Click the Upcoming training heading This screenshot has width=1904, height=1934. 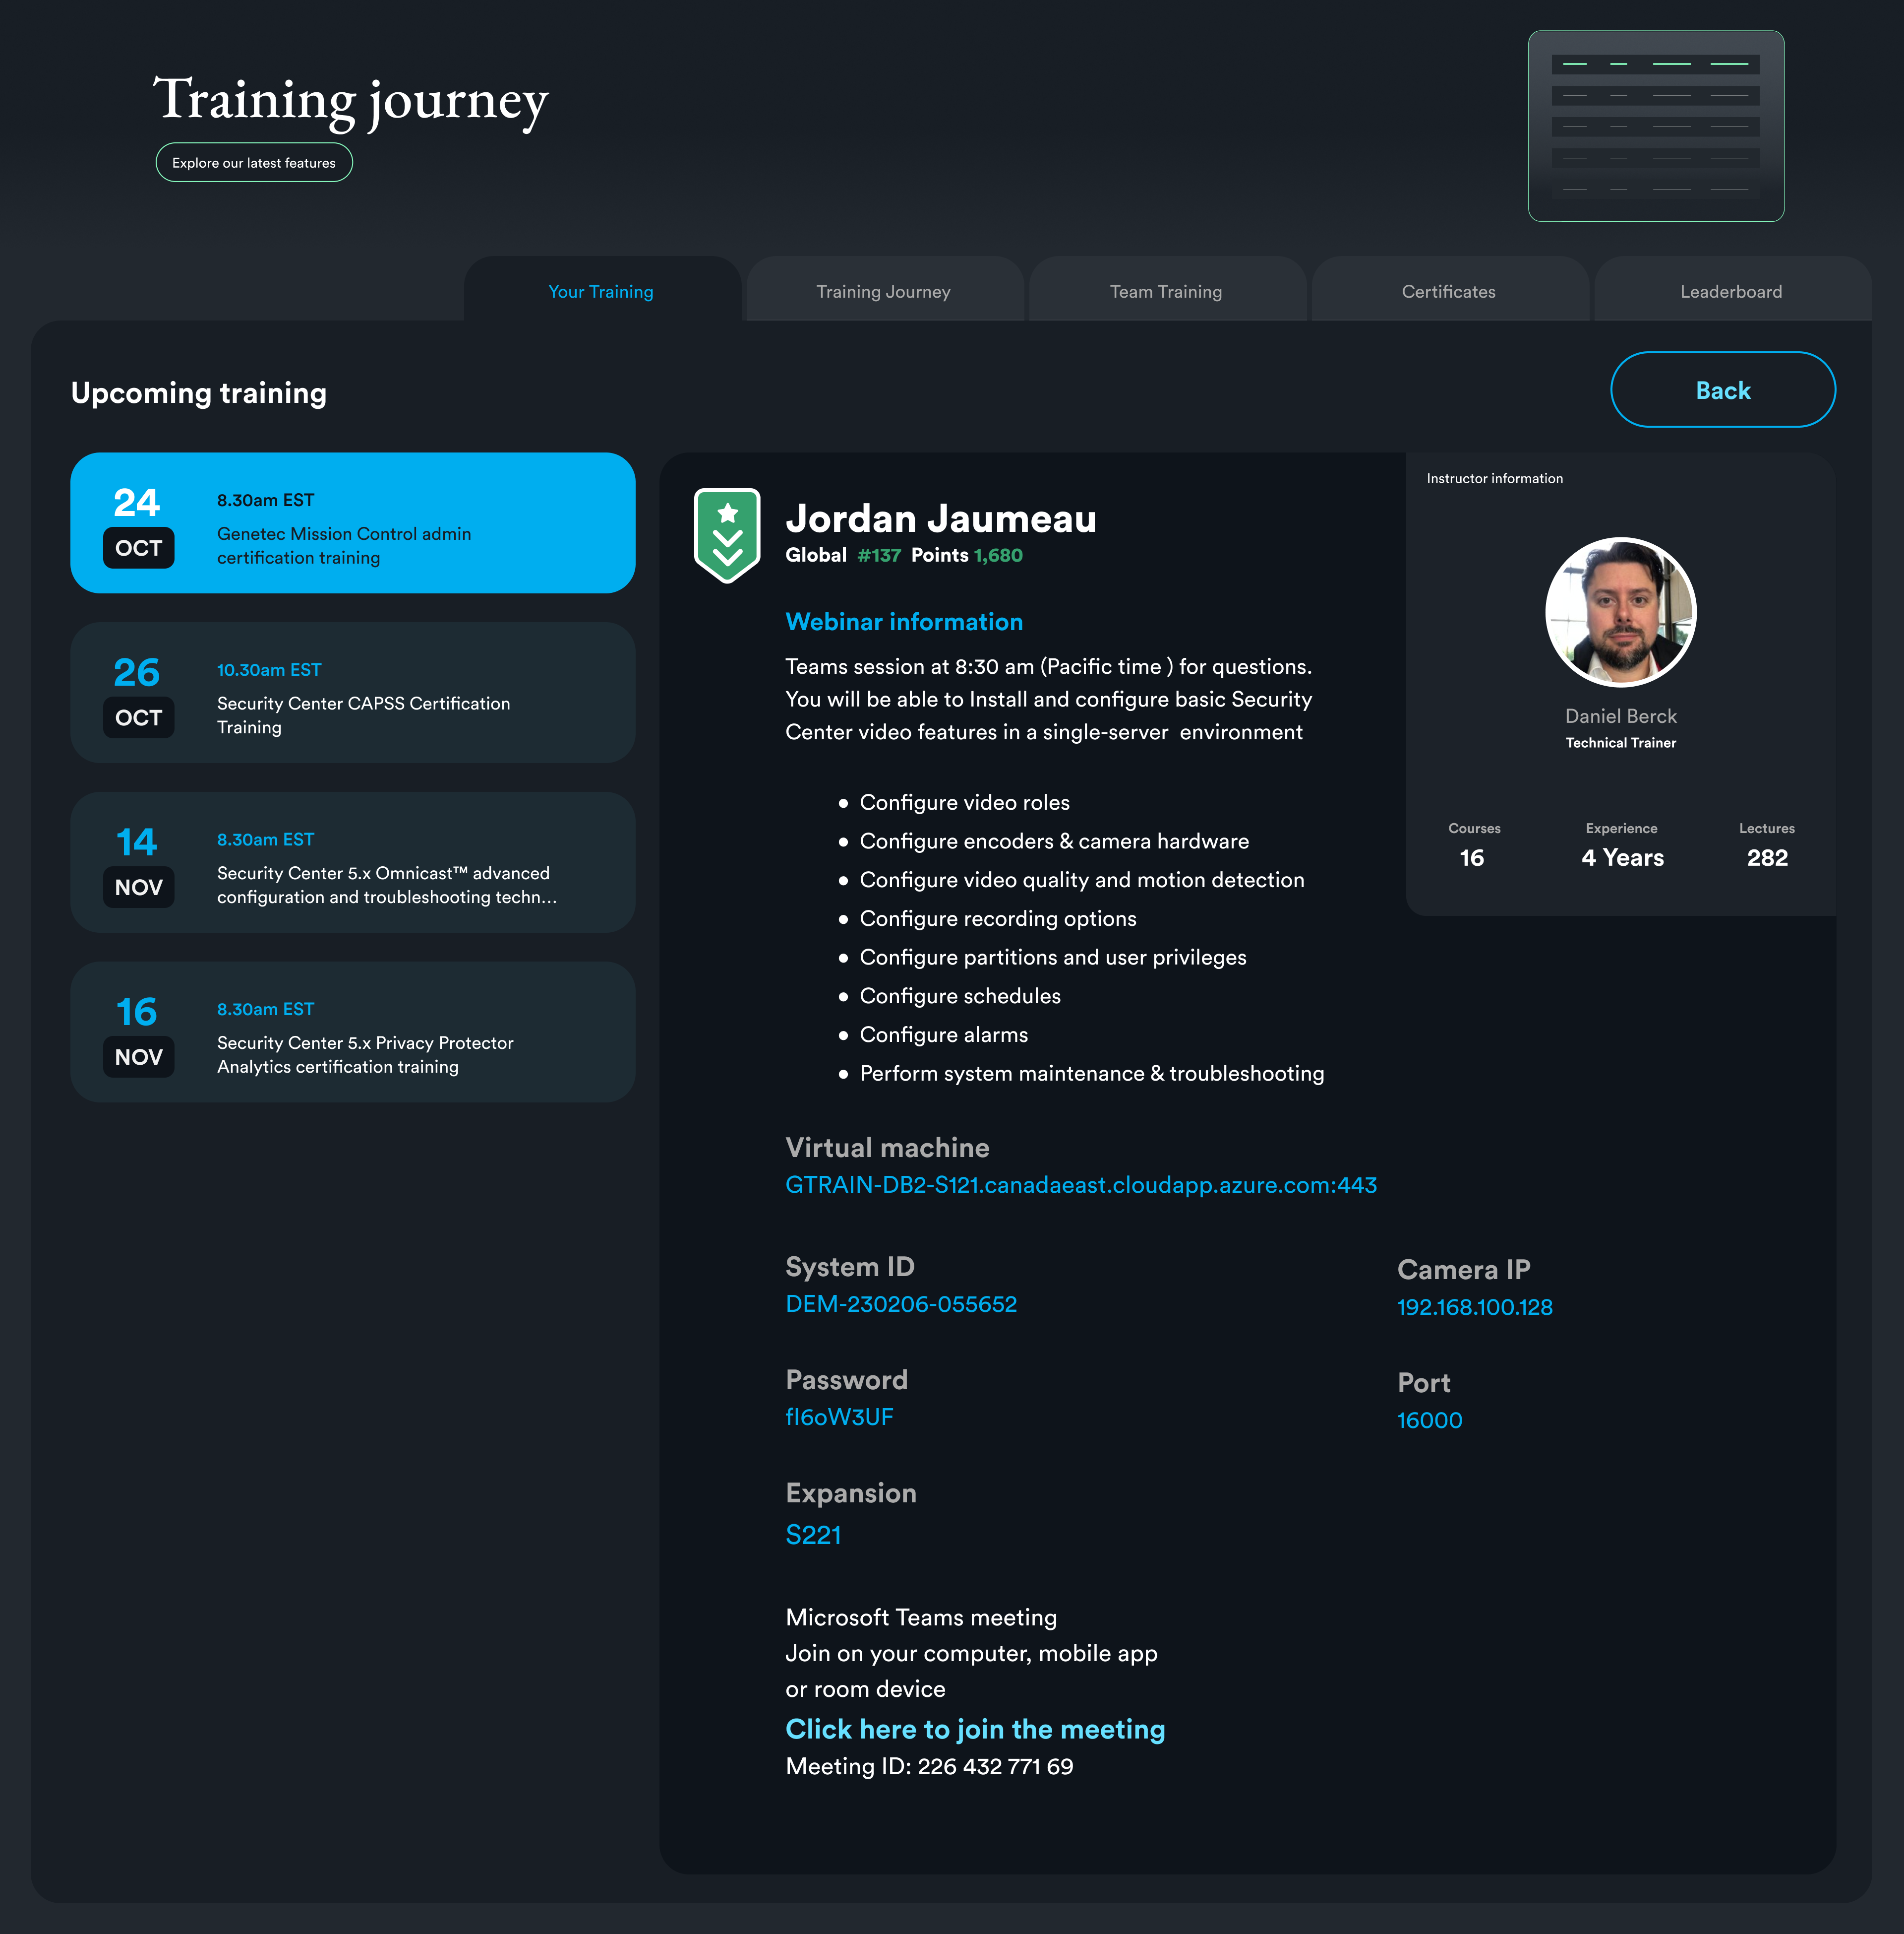coord(199,393)
